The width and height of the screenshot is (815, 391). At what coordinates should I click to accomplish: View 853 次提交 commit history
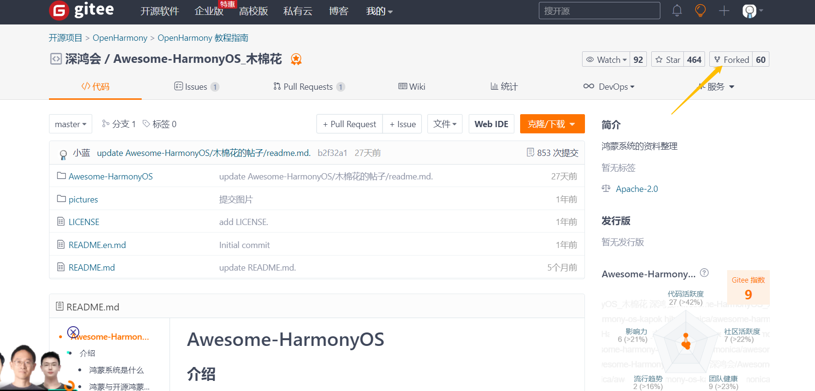click(x=552, y=153)
